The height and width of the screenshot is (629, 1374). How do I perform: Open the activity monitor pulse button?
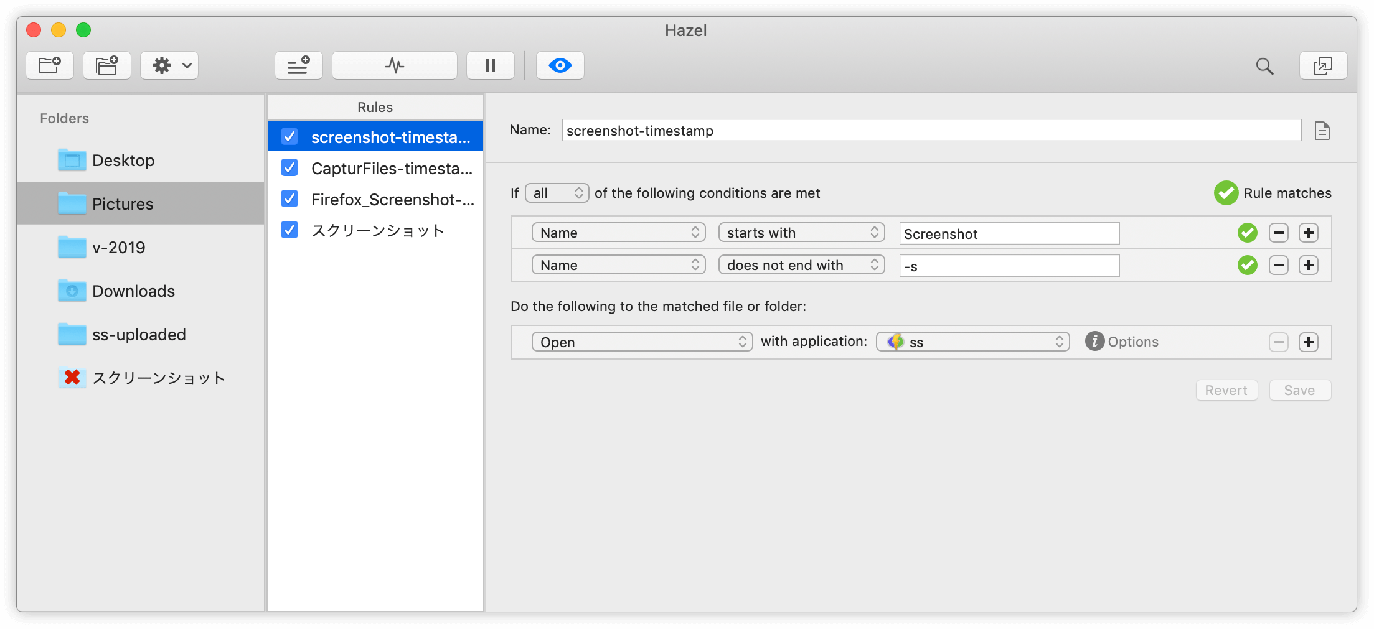pyautogui.click(x=395, y=65)
